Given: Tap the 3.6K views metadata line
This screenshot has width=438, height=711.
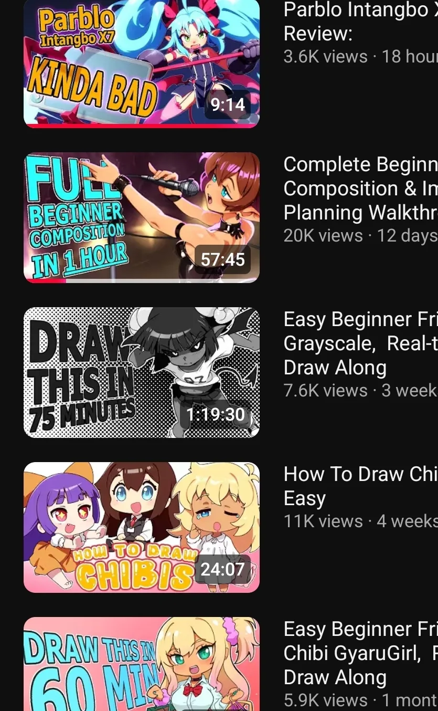Looking at the screenshot, I should pos(361,56).
